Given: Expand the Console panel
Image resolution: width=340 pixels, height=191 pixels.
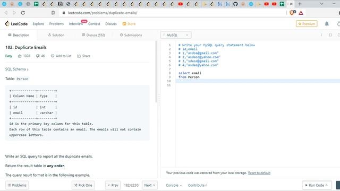Looking at the screenshot, I should click(174, 185).
